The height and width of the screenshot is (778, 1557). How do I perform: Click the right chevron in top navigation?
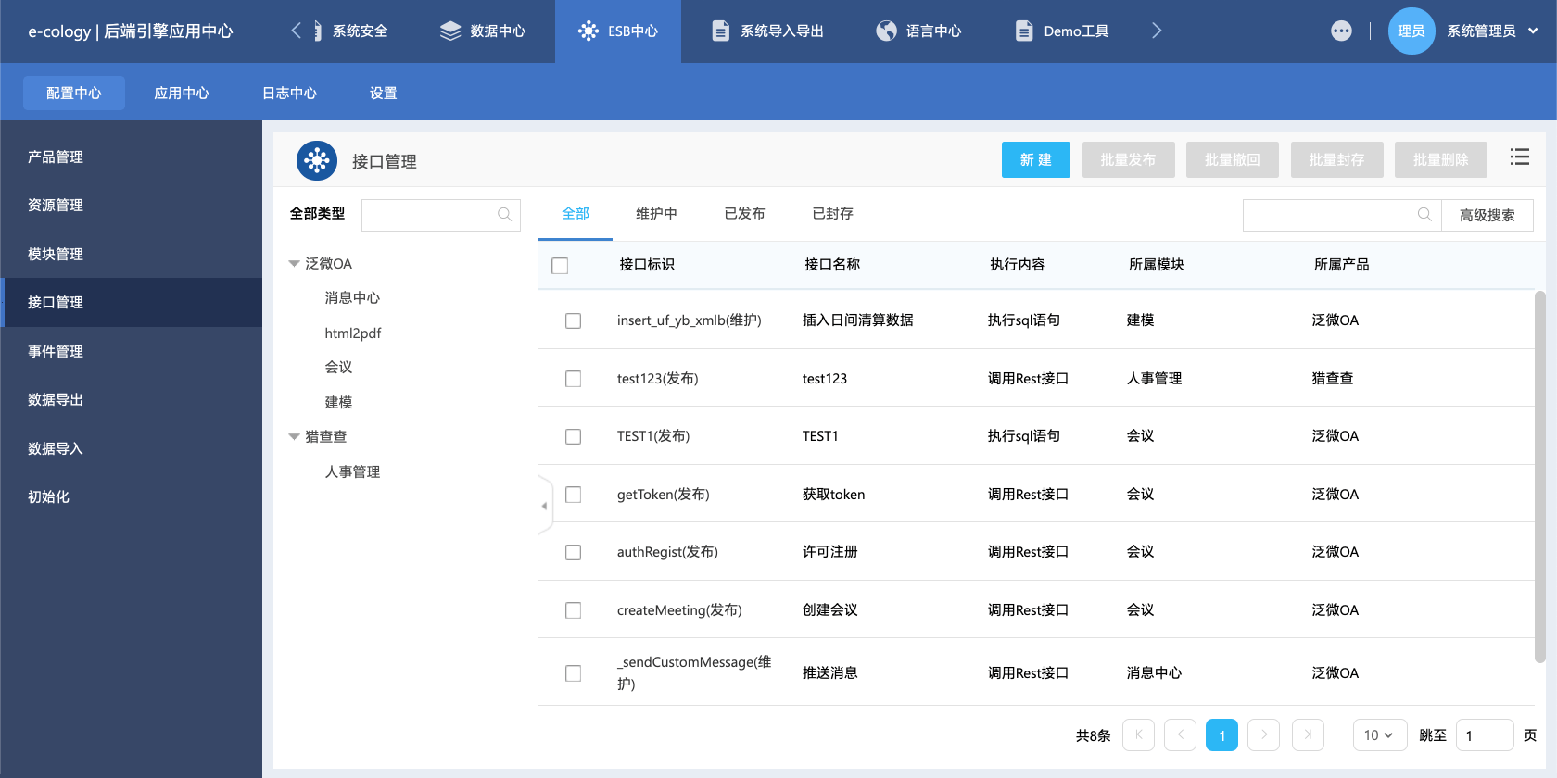(1157, 31)
